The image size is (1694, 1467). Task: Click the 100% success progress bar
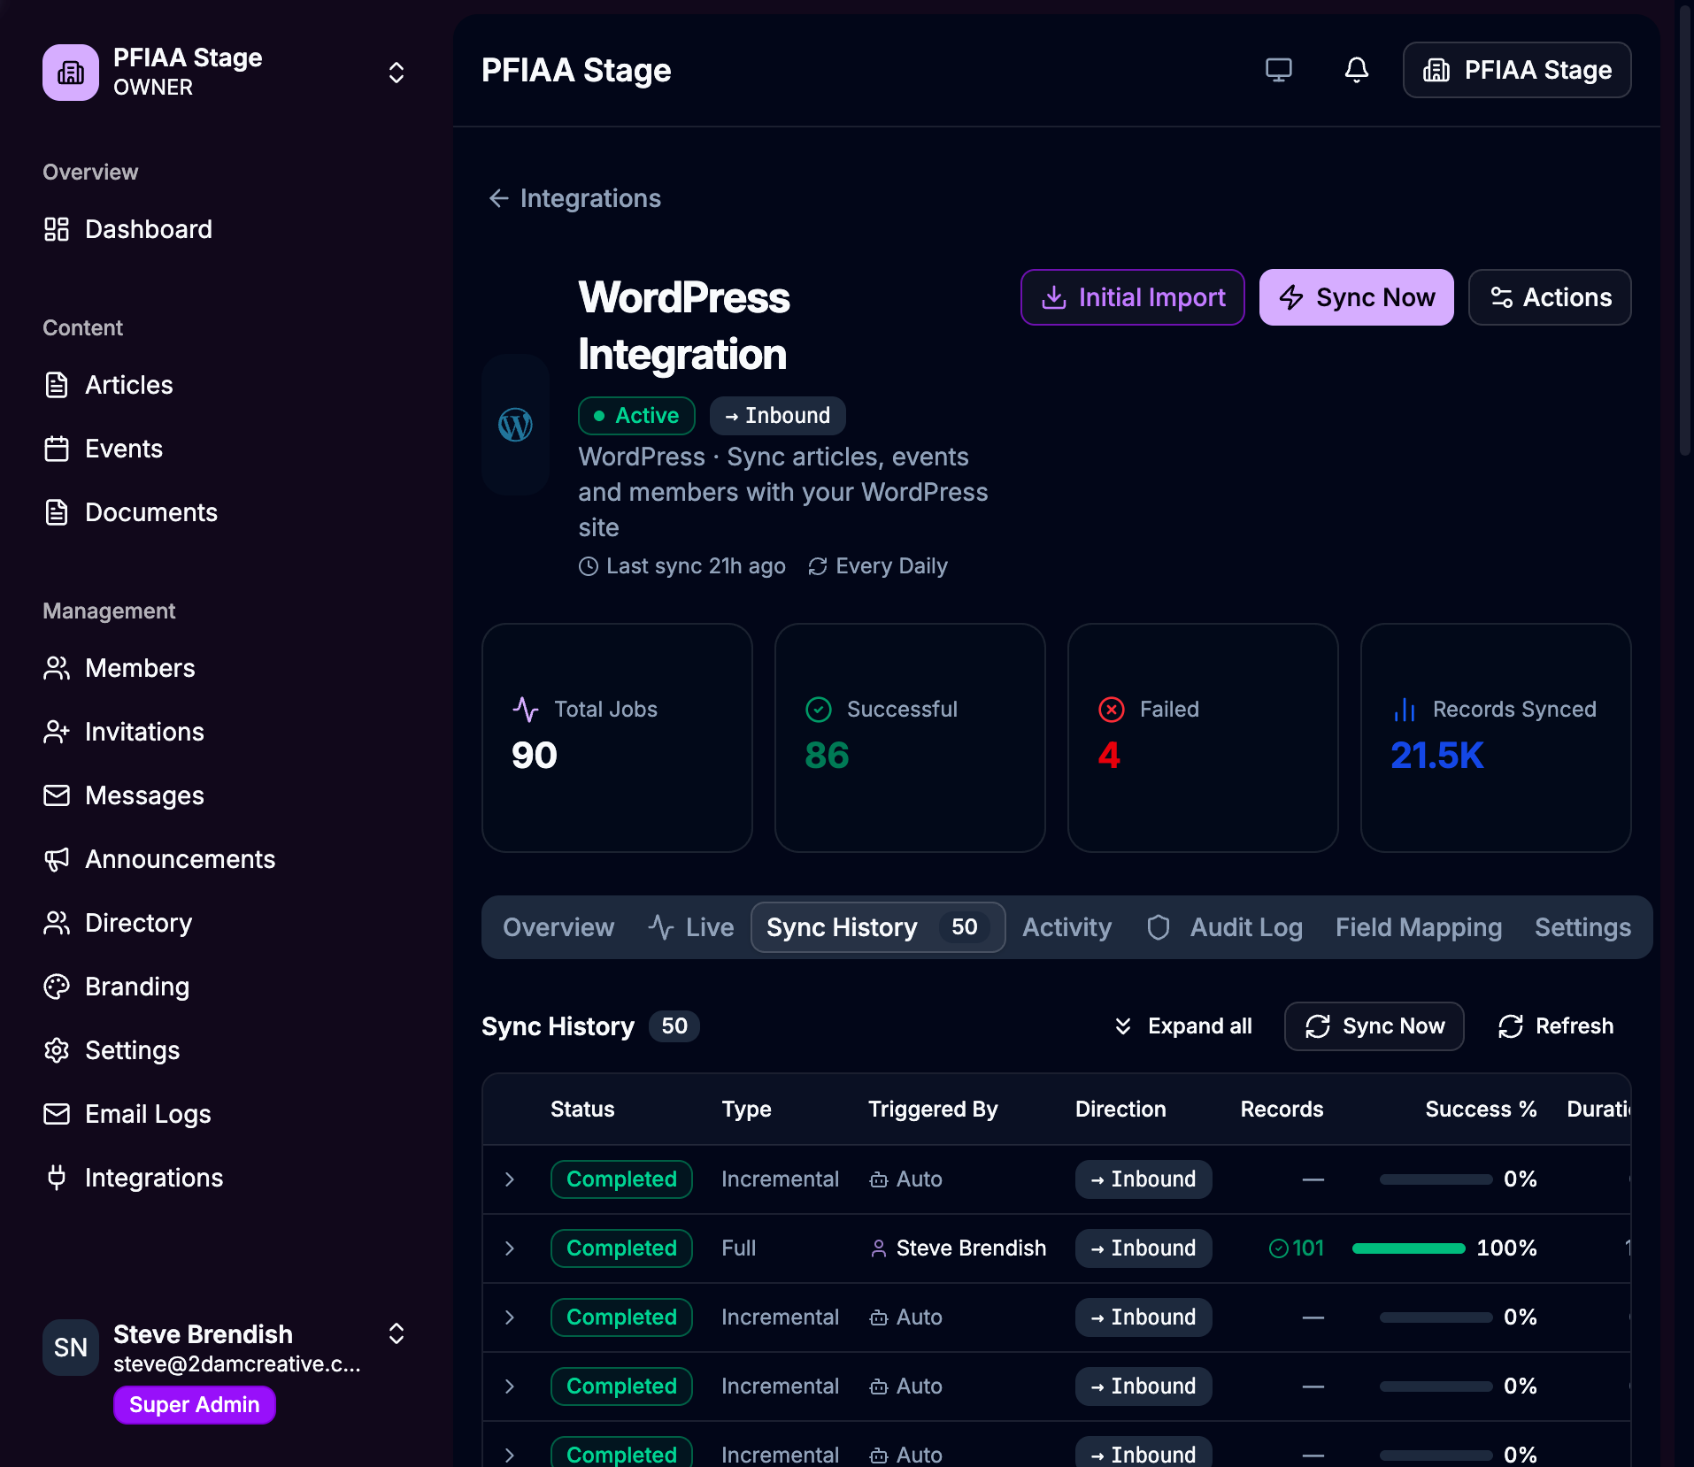(1408, 1248)
